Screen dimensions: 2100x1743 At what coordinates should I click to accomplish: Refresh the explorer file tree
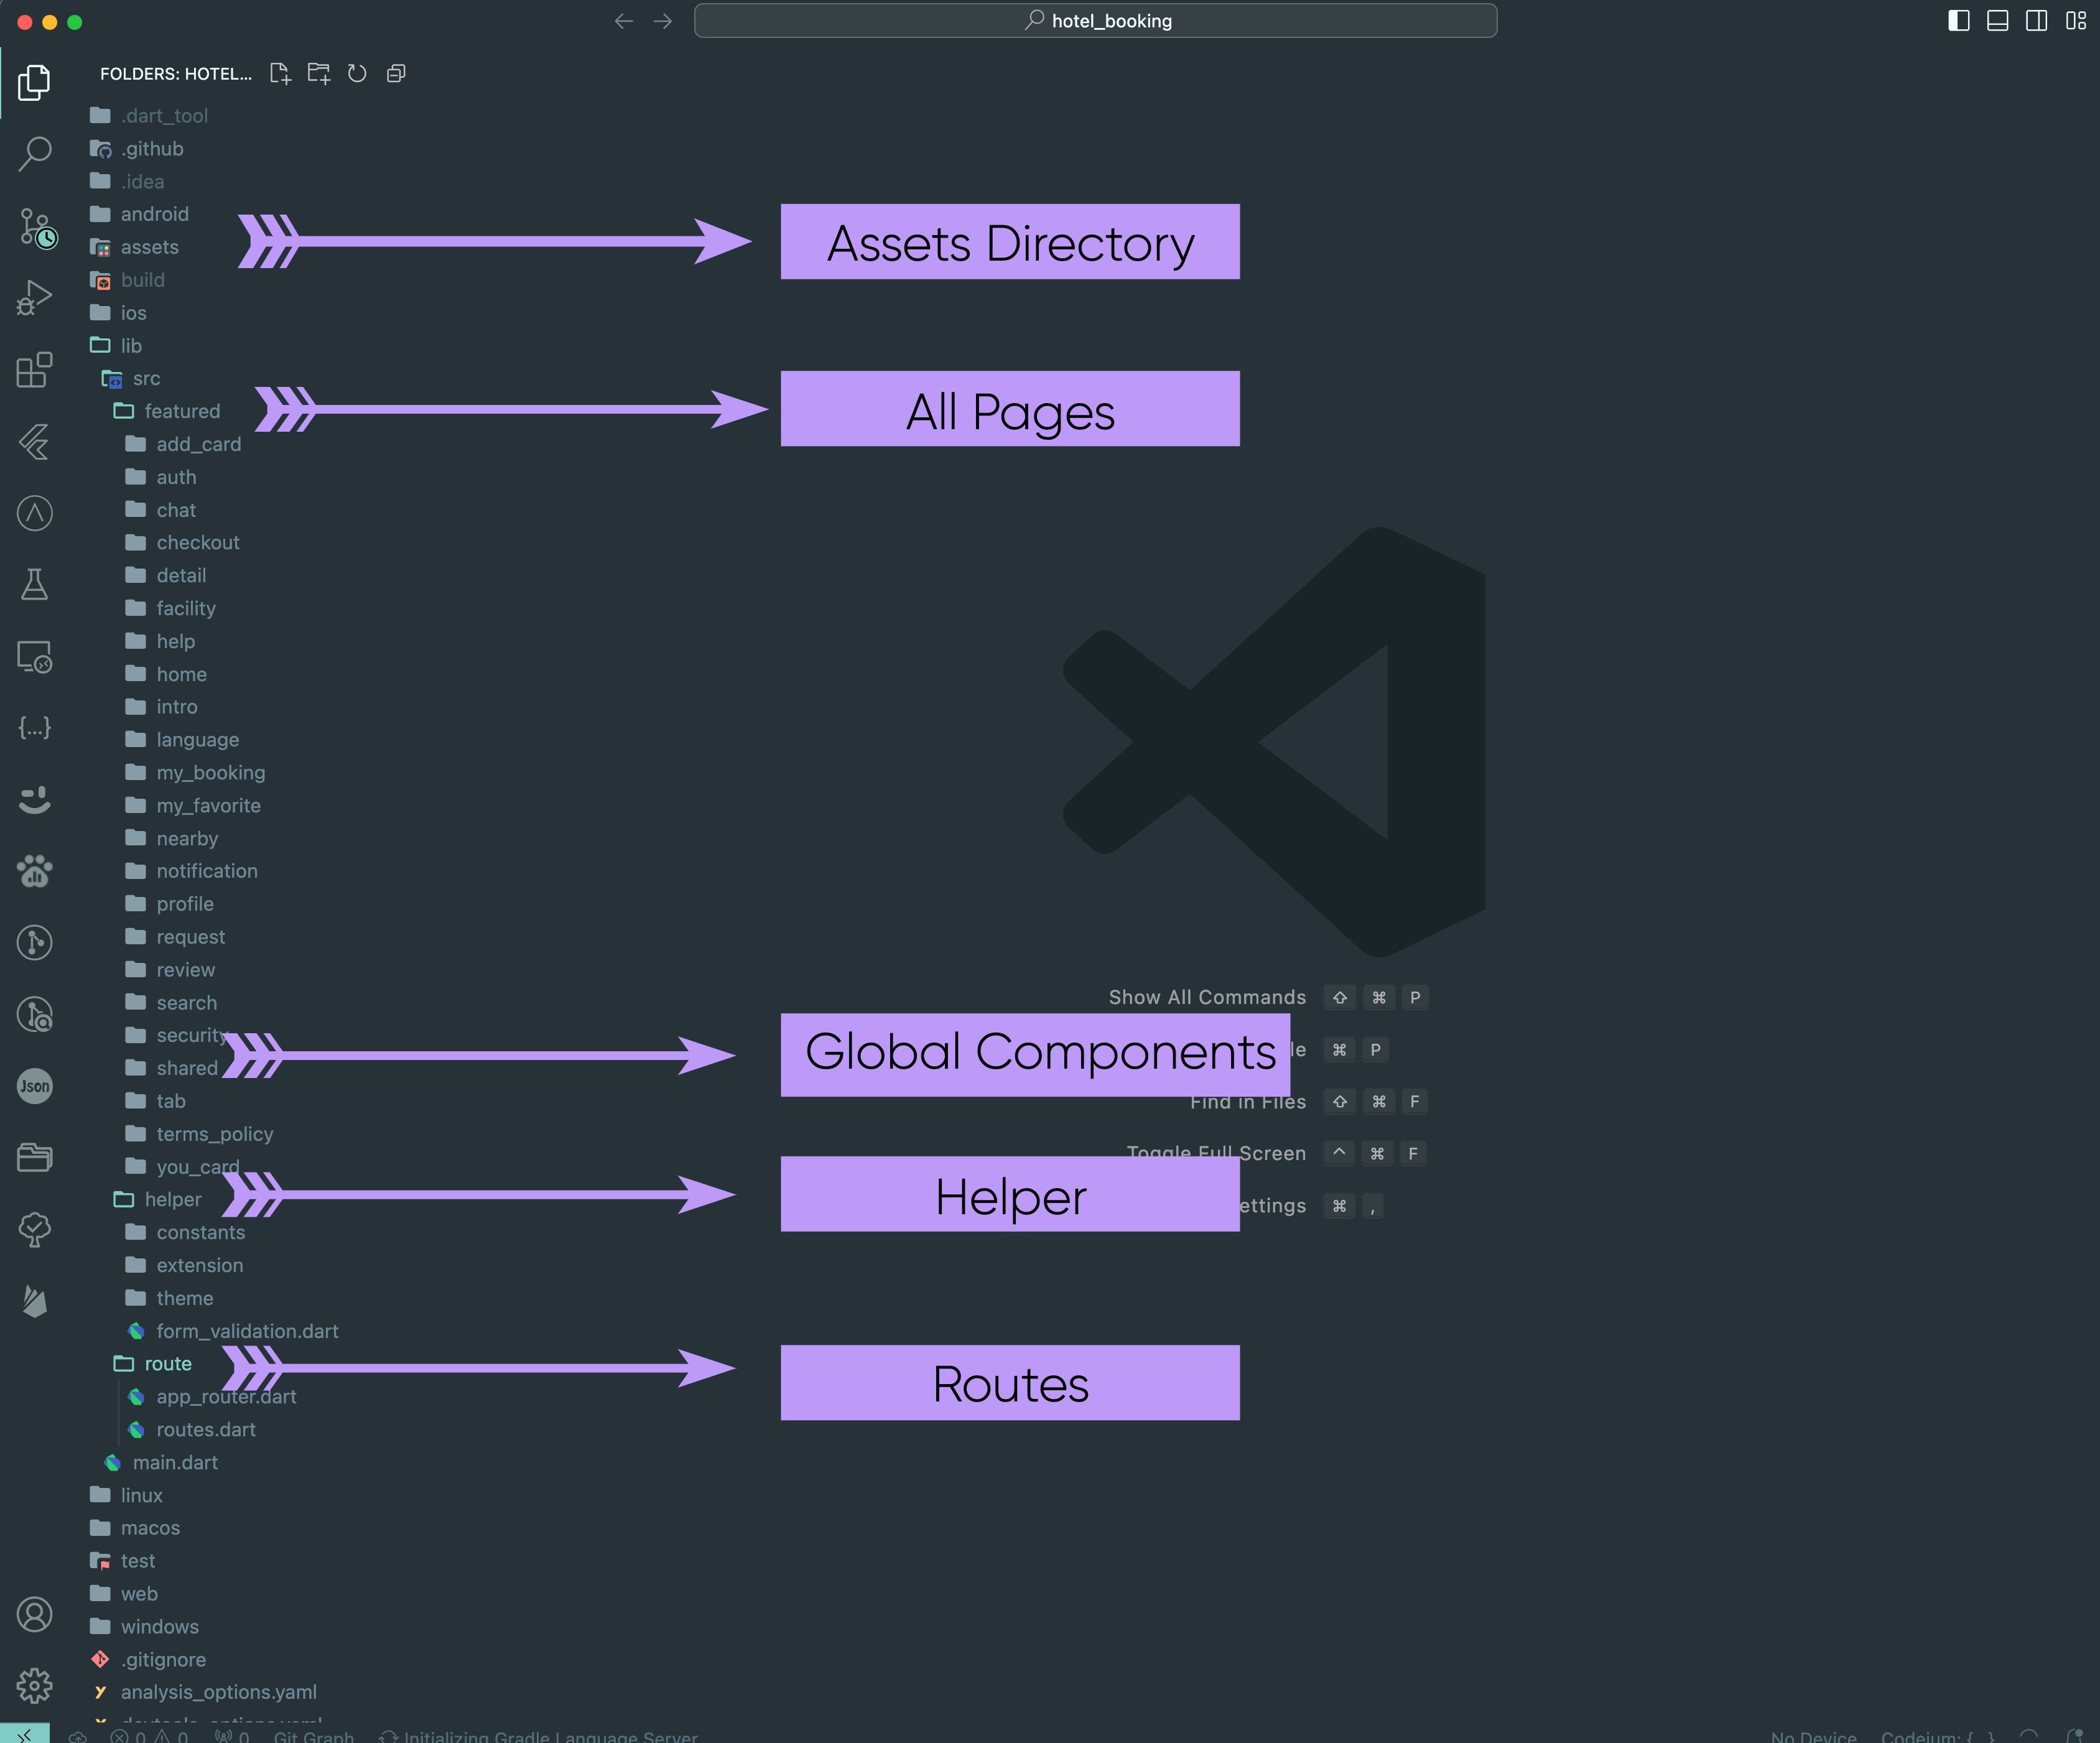(x=357, y=73)
